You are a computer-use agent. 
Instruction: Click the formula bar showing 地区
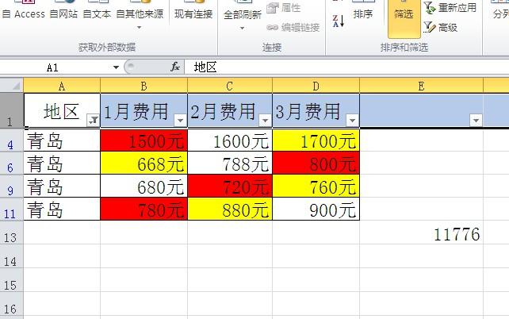(x=346, y=67)
